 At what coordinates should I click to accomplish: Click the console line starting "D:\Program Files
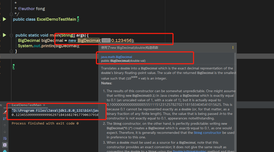pos(55,110)
